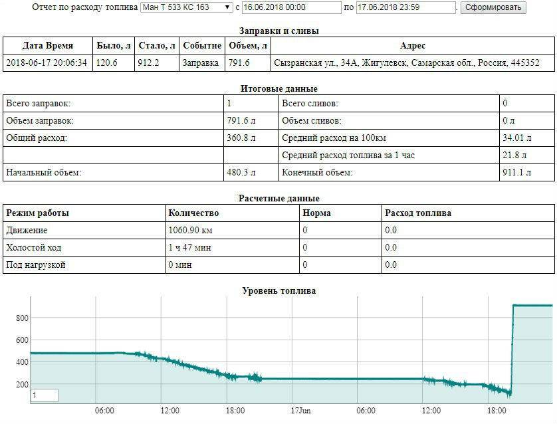Viewport: 557px width, 424px height.
Task: Select the Стало, л column header
Action: [158, 46]
